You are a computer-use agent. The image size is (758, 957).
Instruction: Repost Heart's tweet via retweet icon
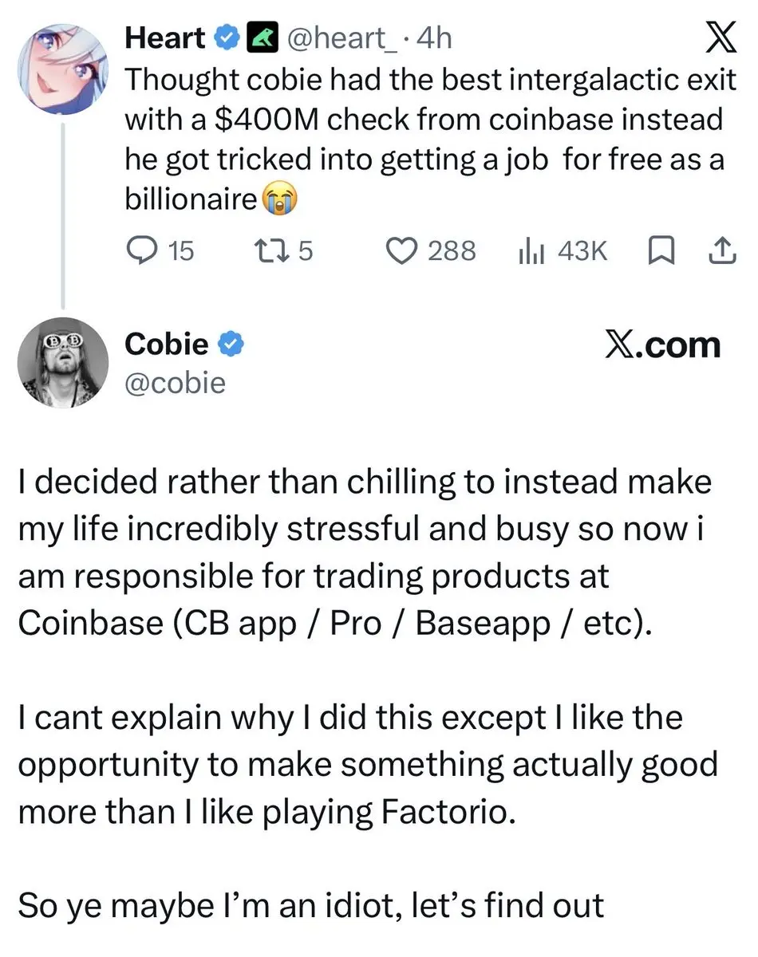(x=263, y=251)
